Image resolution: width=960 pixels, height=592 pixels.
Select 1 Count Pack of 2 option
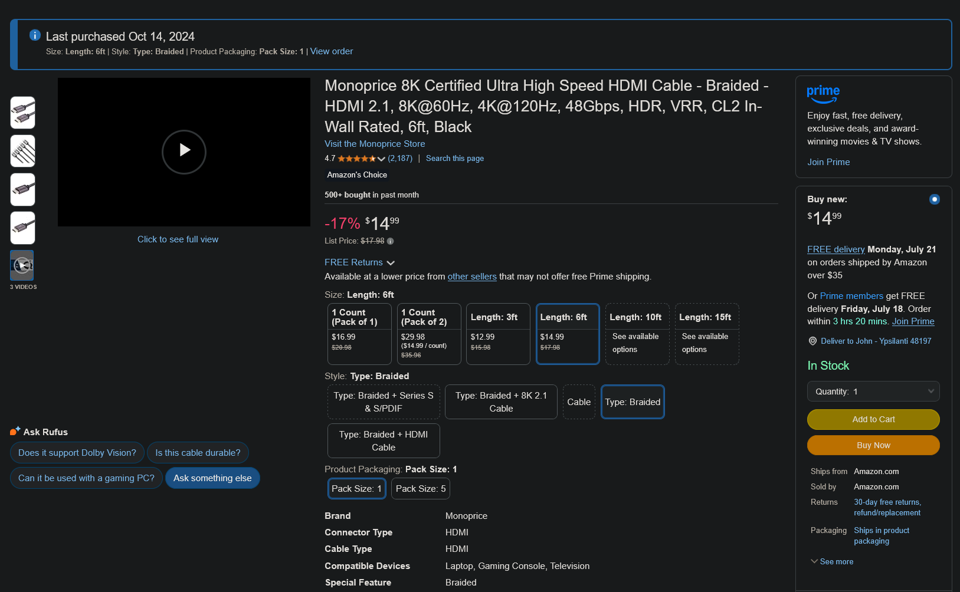(x=429, y=334)
